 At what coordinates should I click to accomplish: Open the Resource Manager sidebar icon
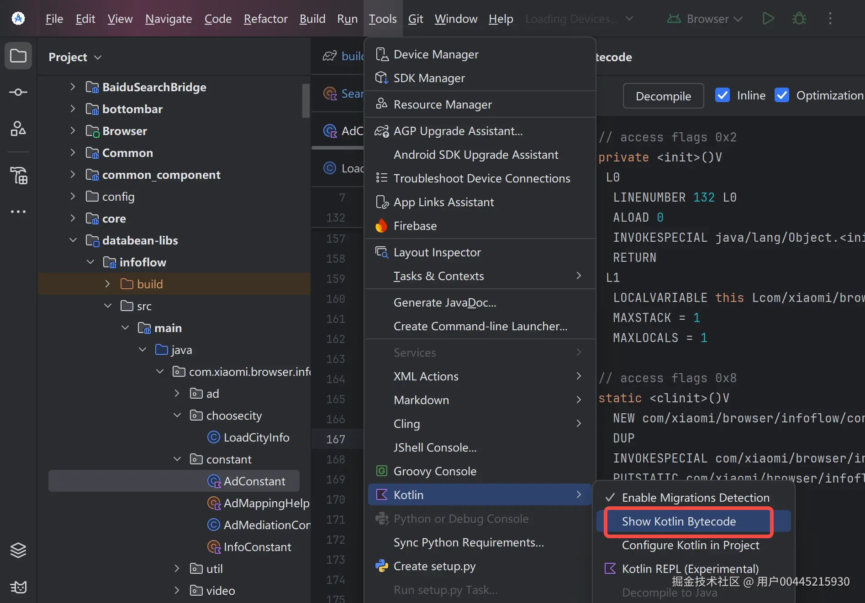pos(18,129)
